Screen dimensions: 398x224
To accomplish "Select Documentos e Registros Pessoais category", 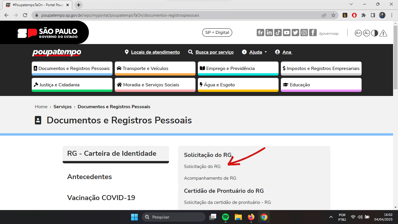I will (x=72, y=69).
